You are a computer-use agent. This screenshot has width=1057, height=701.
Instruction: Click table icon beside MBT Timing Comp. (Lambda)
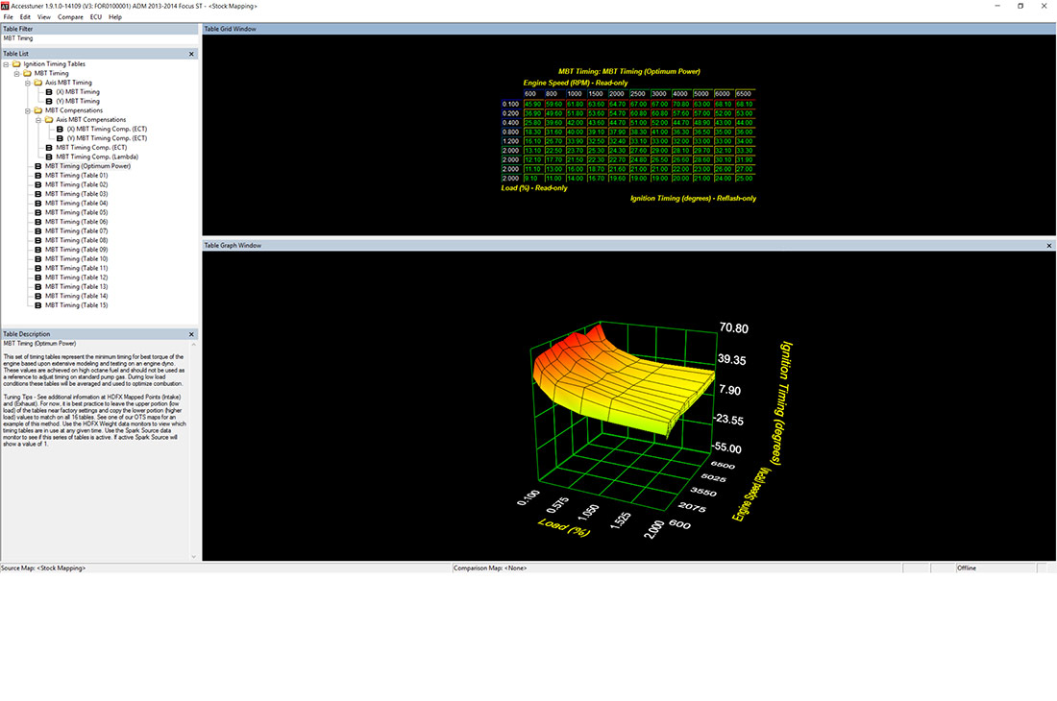coord(49,157)
